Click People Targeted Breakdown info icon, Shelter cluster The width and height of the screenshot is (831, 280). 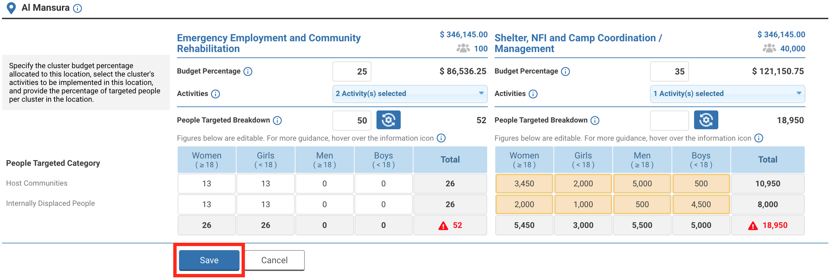coord(595,121)
